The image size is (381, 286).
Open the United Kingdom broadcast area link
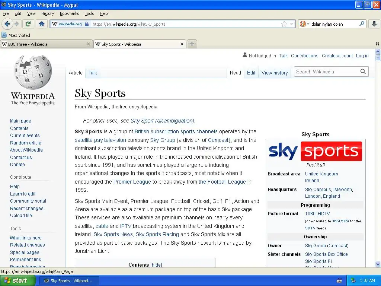point(321,174)
